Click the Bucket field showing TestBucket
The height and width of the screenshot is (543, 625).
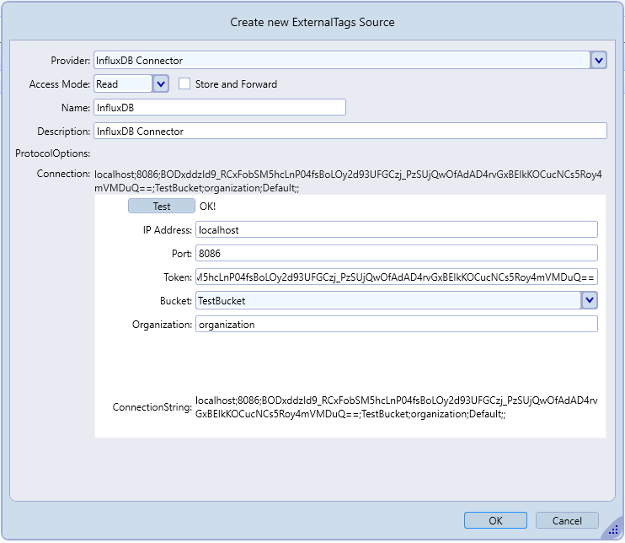click(387, 300)
